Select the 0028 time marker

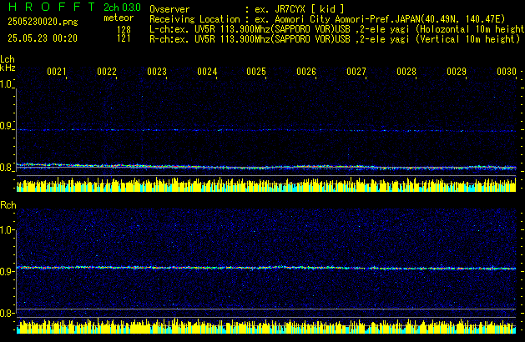(x=406, y=72)
